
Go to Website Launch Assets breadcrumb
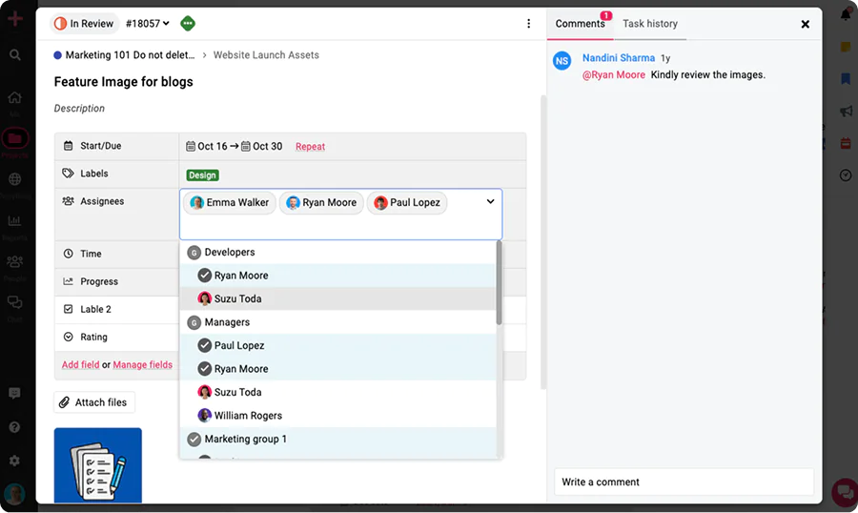tap(266, 54)
